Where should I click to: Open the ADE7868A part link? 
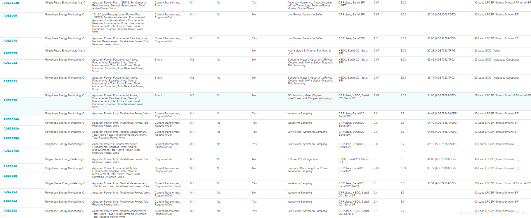11,138
